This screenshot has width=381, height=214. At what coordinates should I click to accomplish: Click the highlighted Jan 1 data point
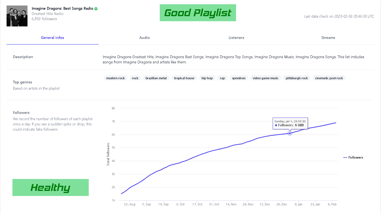(290, 133)
